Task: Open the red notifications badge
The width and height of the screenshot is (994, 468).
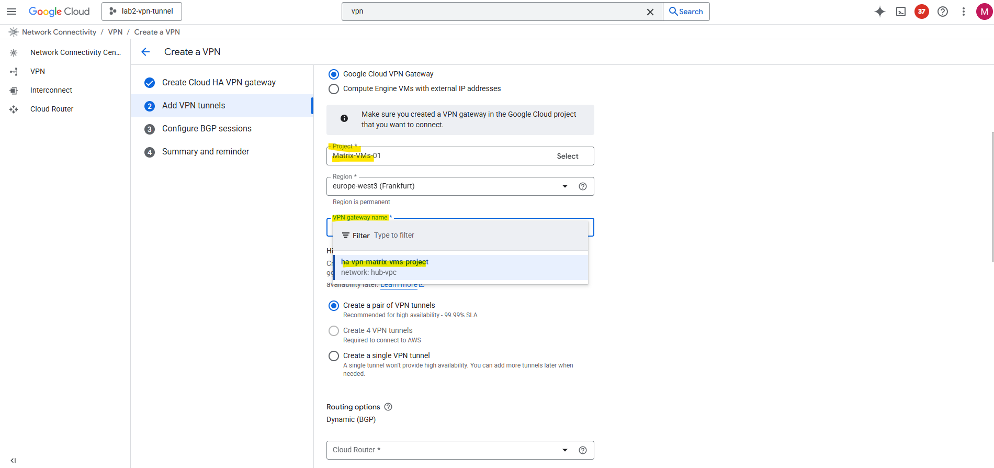Action: (x=922, y=12)
